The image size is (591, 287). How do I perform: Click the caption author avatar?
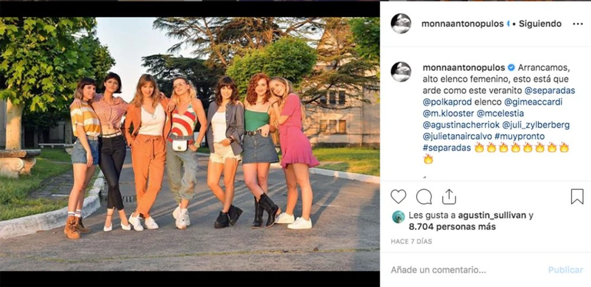point(401,71)
